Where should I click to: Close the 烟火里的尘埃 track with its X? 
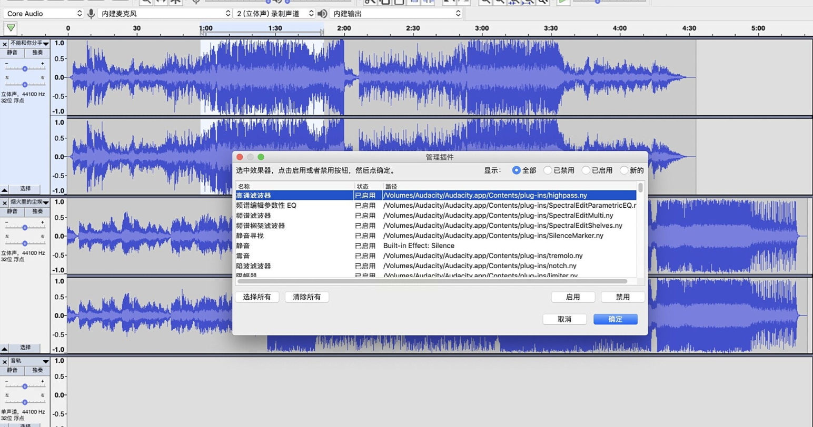(5, 203)
